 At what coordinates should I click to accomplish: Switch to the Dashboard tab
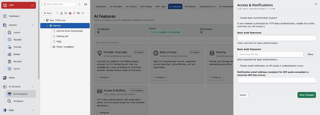pos(101,7)
